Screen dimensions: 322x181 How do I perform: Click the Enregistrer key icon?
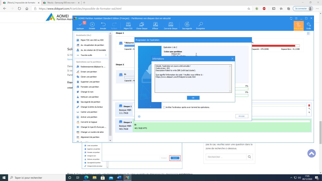[x=200, y=24]
